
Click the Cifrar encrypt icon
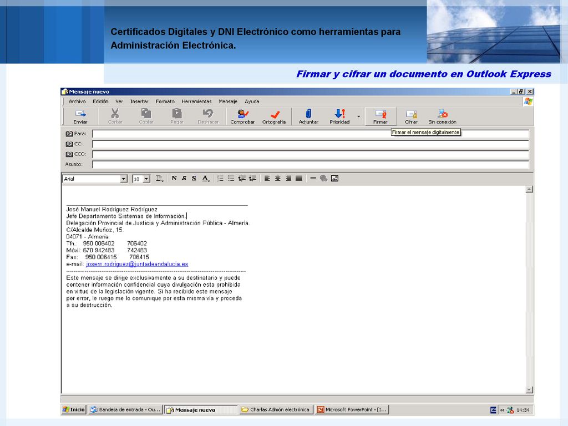411,116
